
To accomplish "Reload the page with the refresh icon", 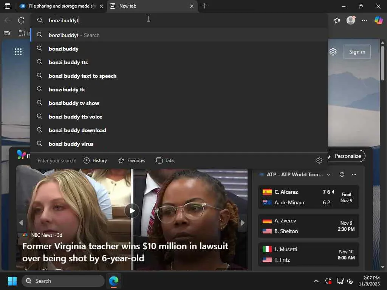I will (x=21, y=20).
